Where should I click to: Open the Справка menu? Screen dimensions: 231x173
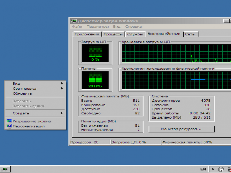point(134,27)
